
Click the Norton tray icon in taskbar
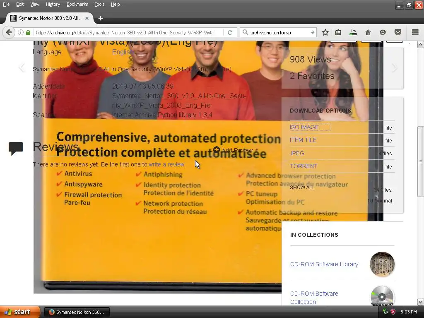[393, 312]
